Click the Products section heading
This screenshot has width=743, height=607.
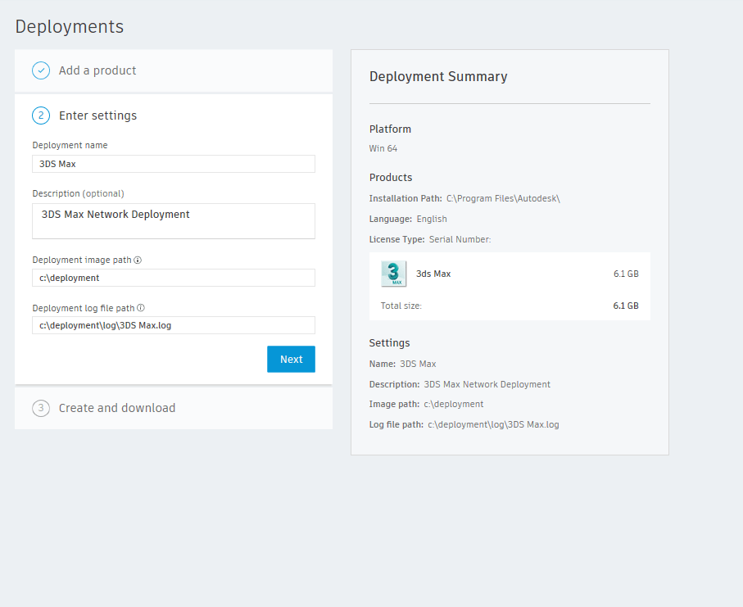tap(391, 178)
